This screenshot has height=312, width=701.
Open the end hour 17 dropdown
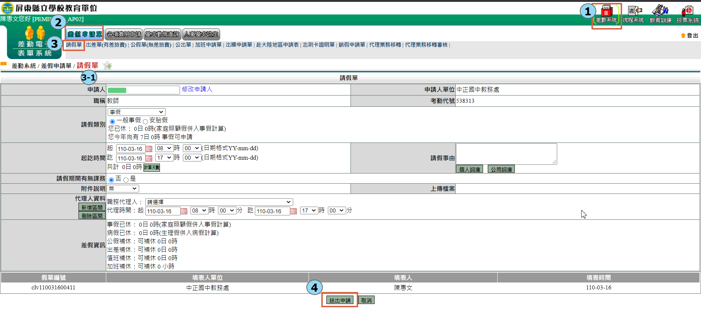pyautogui.click(x=164, y=158)
